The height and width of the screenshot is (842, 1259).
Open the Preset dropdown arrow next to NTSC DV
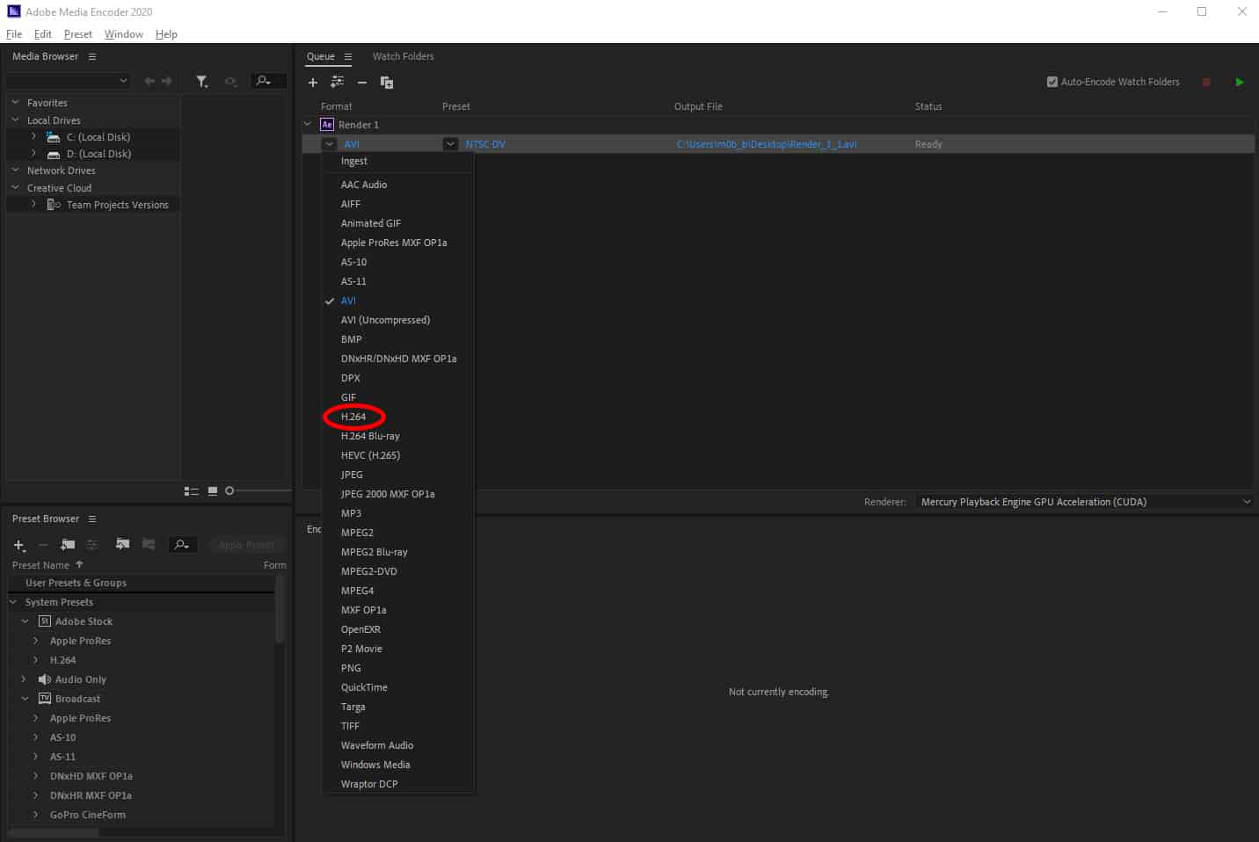point(450,144)
